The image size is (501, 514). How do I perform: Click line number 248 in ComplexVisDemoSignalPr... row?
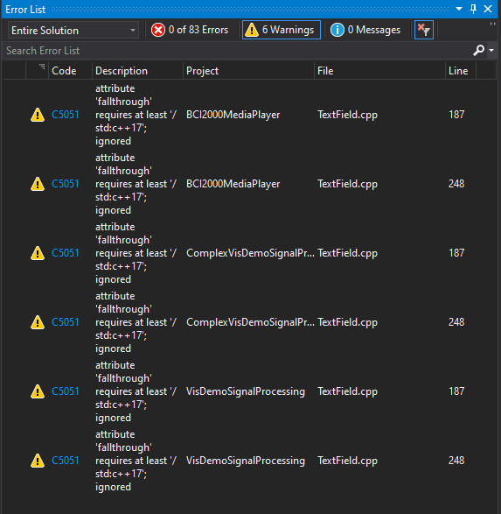point(456,322)
